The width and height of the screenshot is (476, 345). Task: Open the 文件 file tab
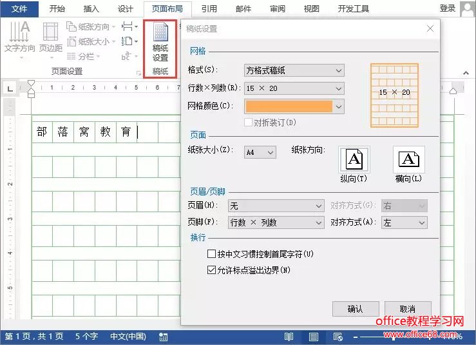pyautogui.click(x=19, y=9)
